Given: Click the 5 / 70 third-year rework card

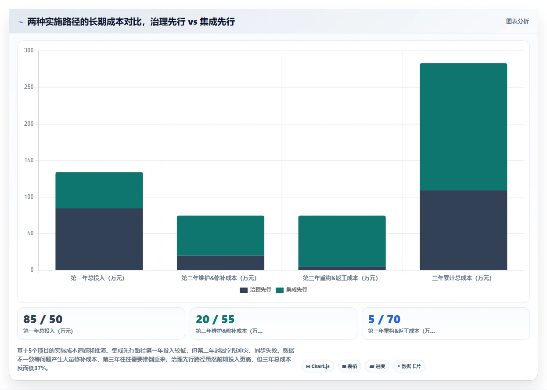Looking at the screenshot, I should point(446,324).
